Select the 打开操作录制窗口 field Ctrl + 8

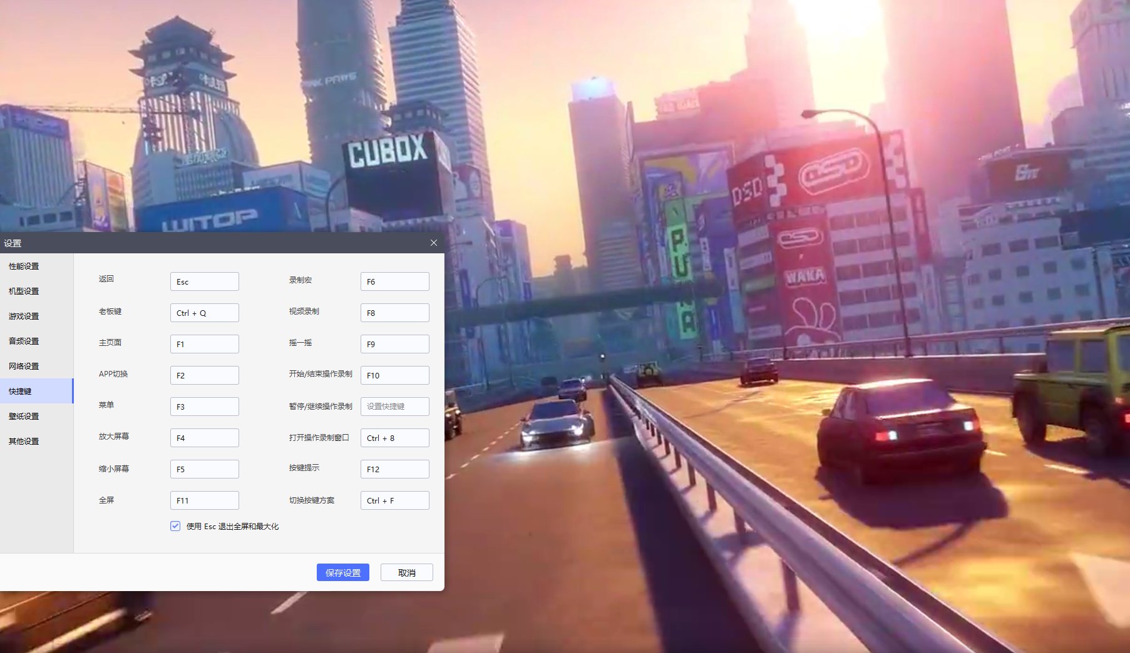pos(395,438)
